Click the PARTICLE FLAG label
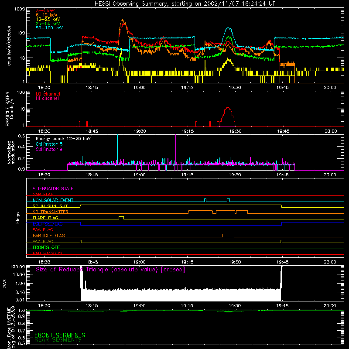Viewport: 349px width, 349px height. (49, 235)
